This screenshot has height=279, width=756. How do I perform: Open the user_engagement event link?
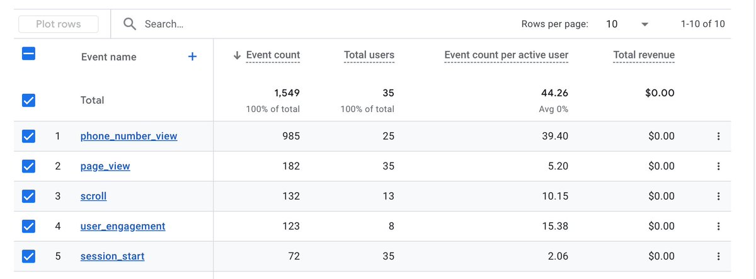point(123,226)
